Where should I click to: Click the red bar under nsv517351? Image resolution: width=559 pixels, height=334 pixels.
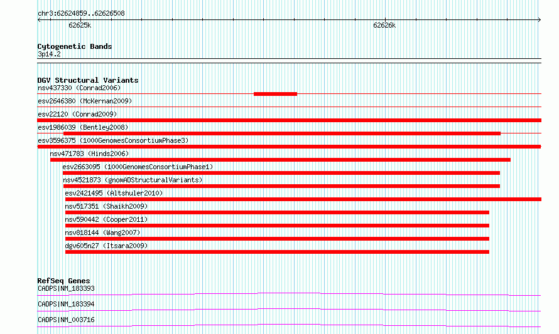pyautogui.click(x=277, y=212)
